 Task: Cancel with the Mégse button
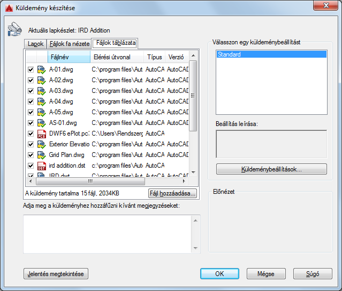[x=266, y=273]
